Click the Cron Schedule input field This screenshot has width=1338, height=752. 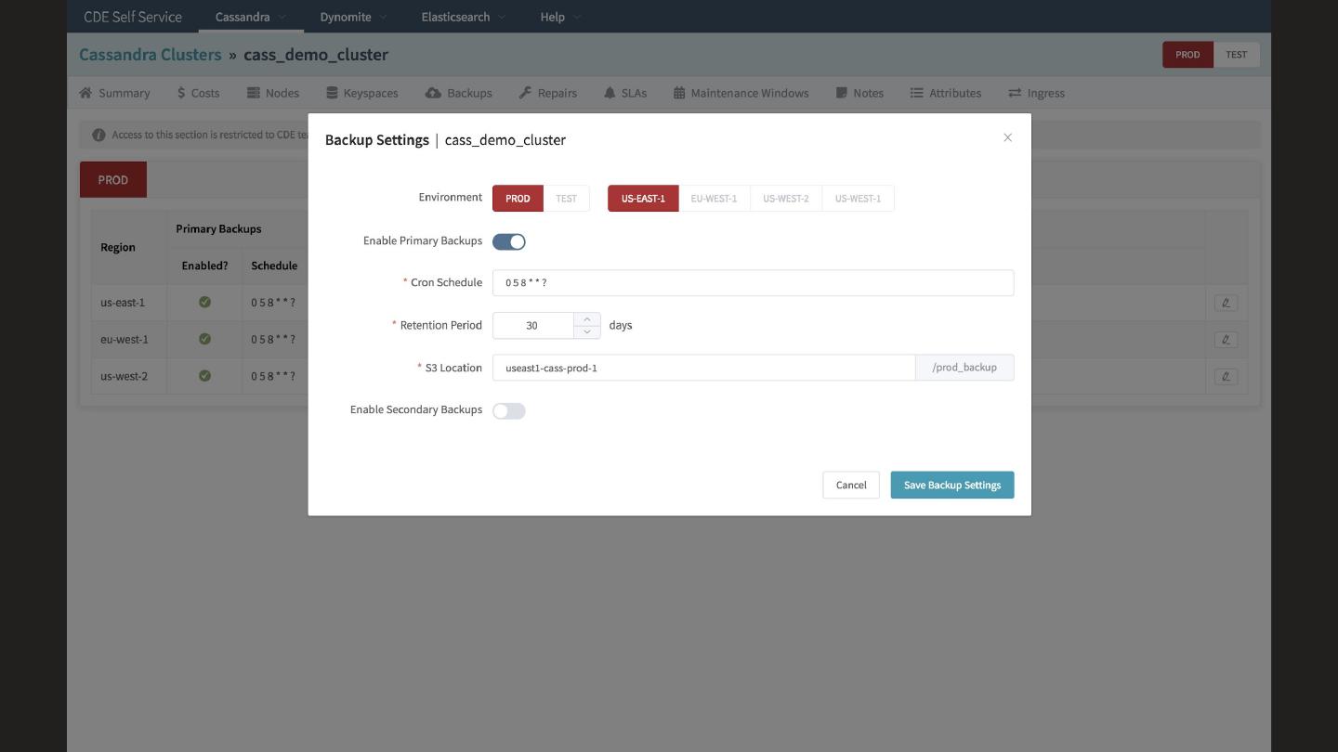pos(753,282)
